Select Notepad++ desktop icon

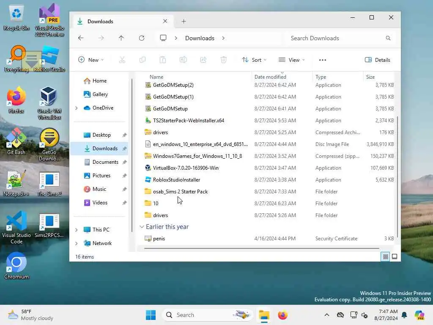16,183
